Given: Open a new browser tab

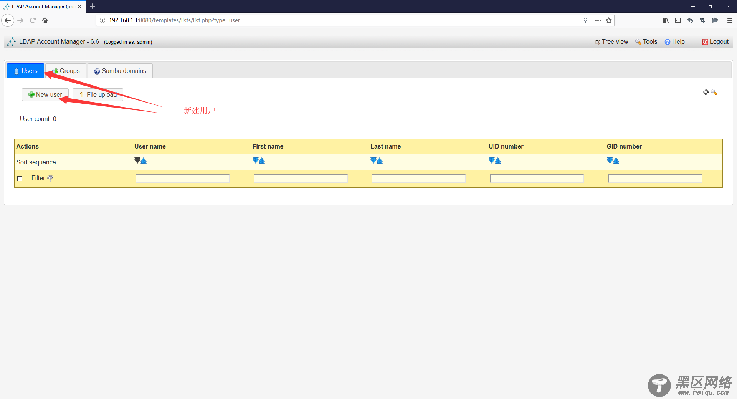Looking at the screenshot, I should point(93,6).
